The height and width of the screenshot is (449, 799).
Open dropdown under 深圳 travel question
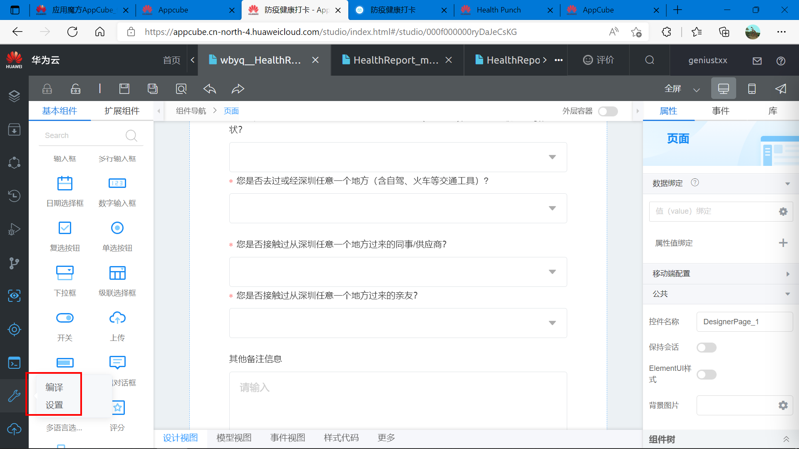click(398, 208)
